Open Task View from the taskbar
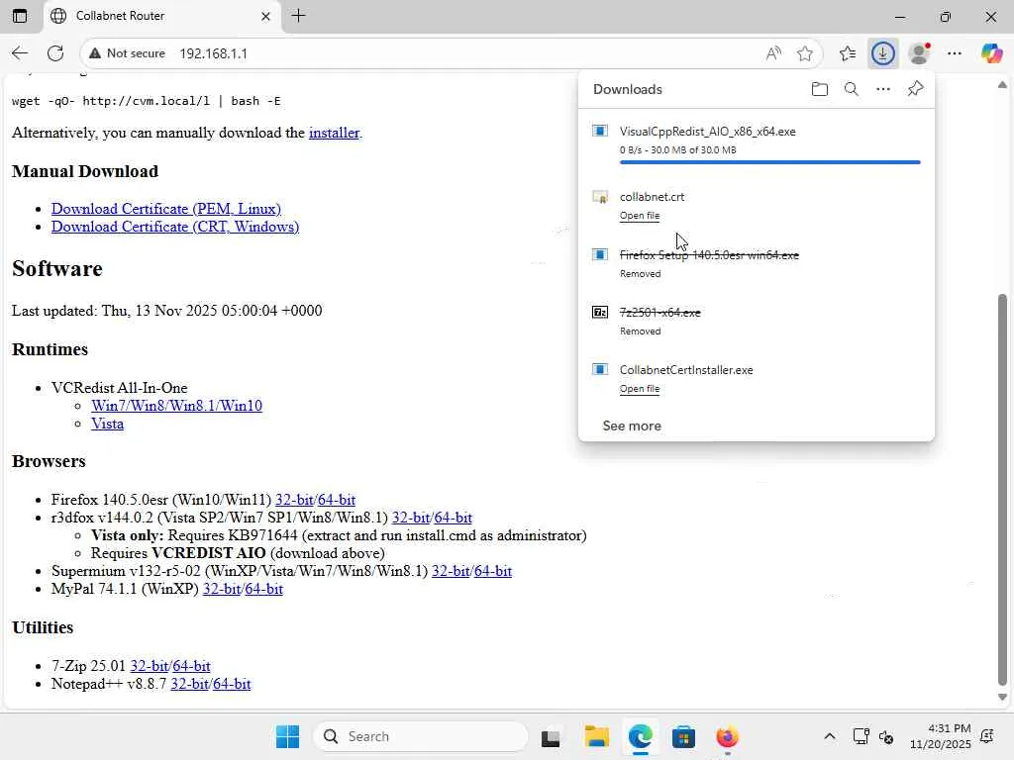Image resolution: width=1014 pixels, height=760 pixels. click(551, 736)
